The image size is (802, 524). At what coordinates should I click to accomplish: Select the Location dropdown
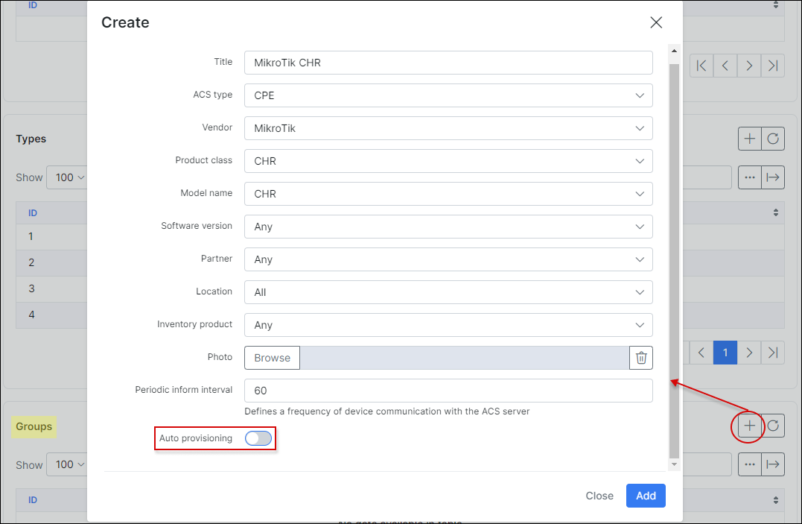tap(448, 292)
